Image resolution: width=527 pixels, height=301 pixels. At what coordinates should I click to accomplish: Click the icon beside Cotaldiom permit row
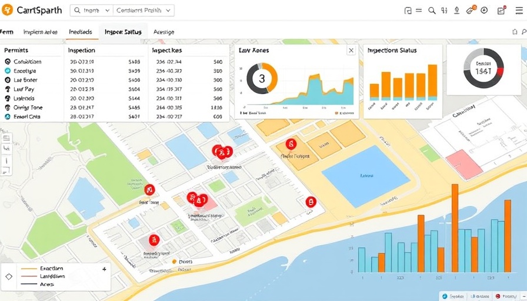8,62
